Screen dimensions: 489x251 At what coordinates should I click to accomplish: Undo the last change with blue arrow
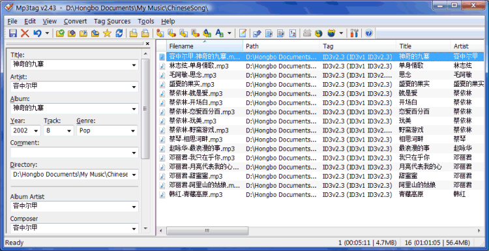click(37, 33)
